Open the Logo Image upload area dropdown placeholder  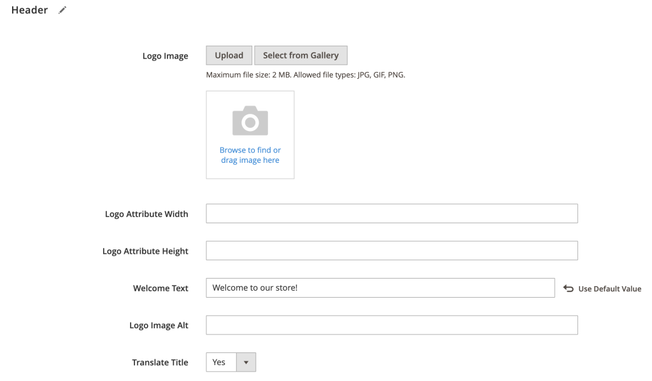250,134
